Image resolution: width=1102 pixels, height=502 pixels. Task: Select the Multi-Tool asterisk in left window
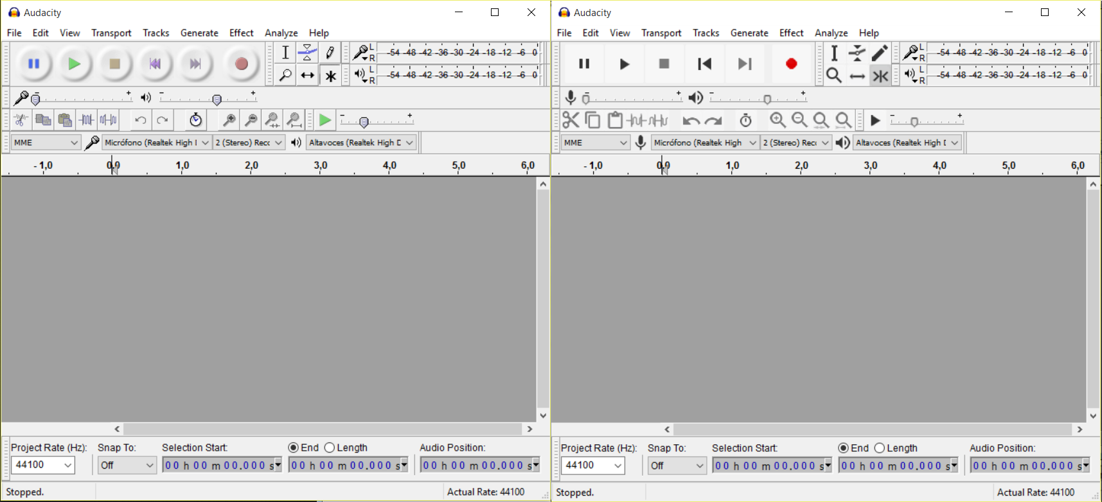click(330, 75)
